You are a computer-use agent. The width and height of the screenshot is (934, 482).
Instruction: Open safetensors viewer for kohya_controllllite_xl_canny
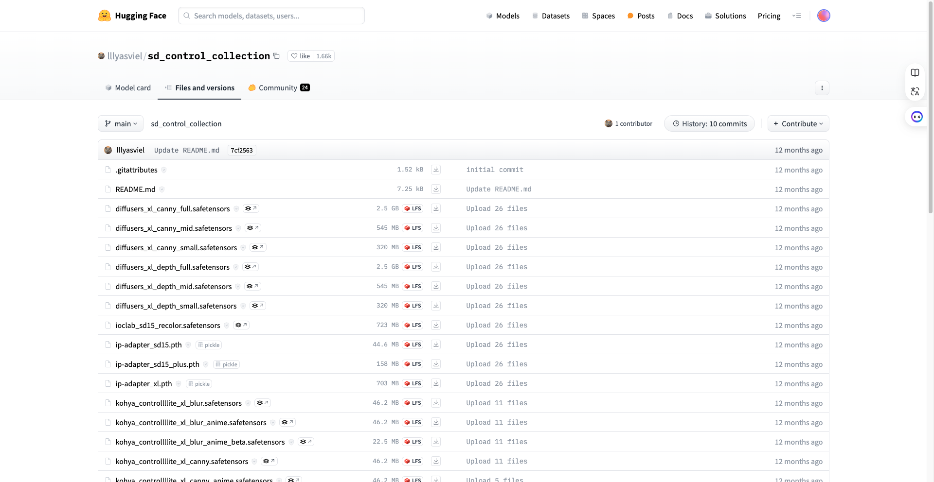[269, 461]
